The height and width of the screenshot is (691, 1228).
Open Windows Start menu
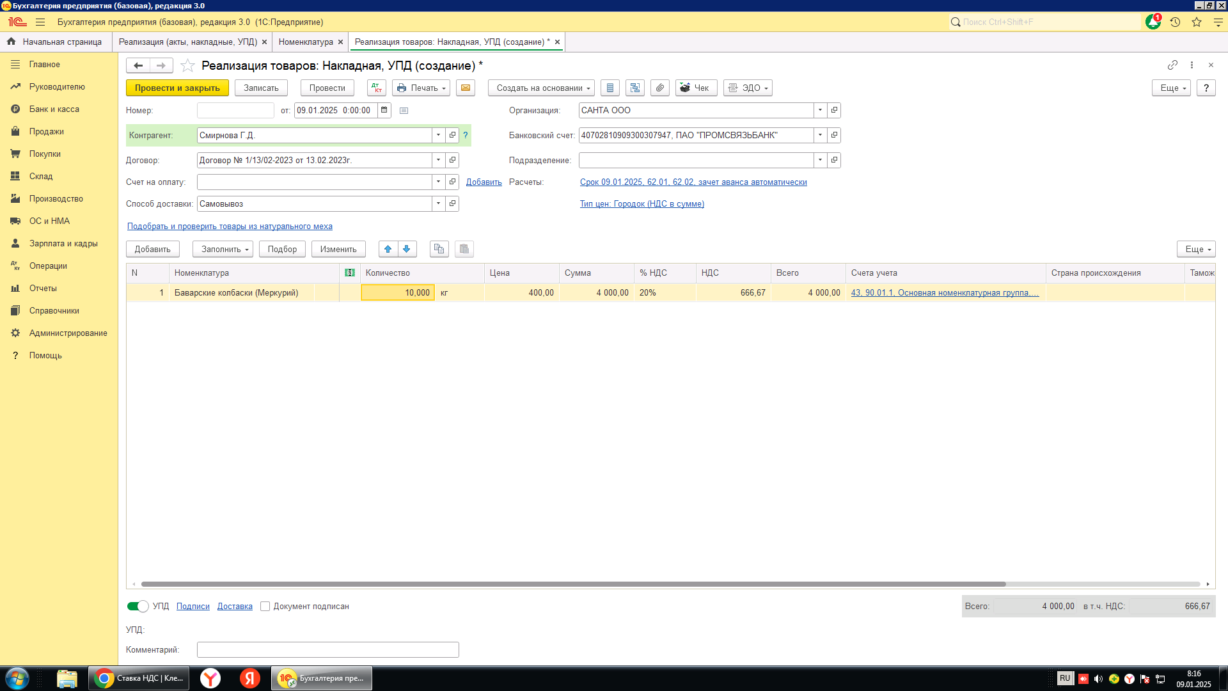coord(17,678)
